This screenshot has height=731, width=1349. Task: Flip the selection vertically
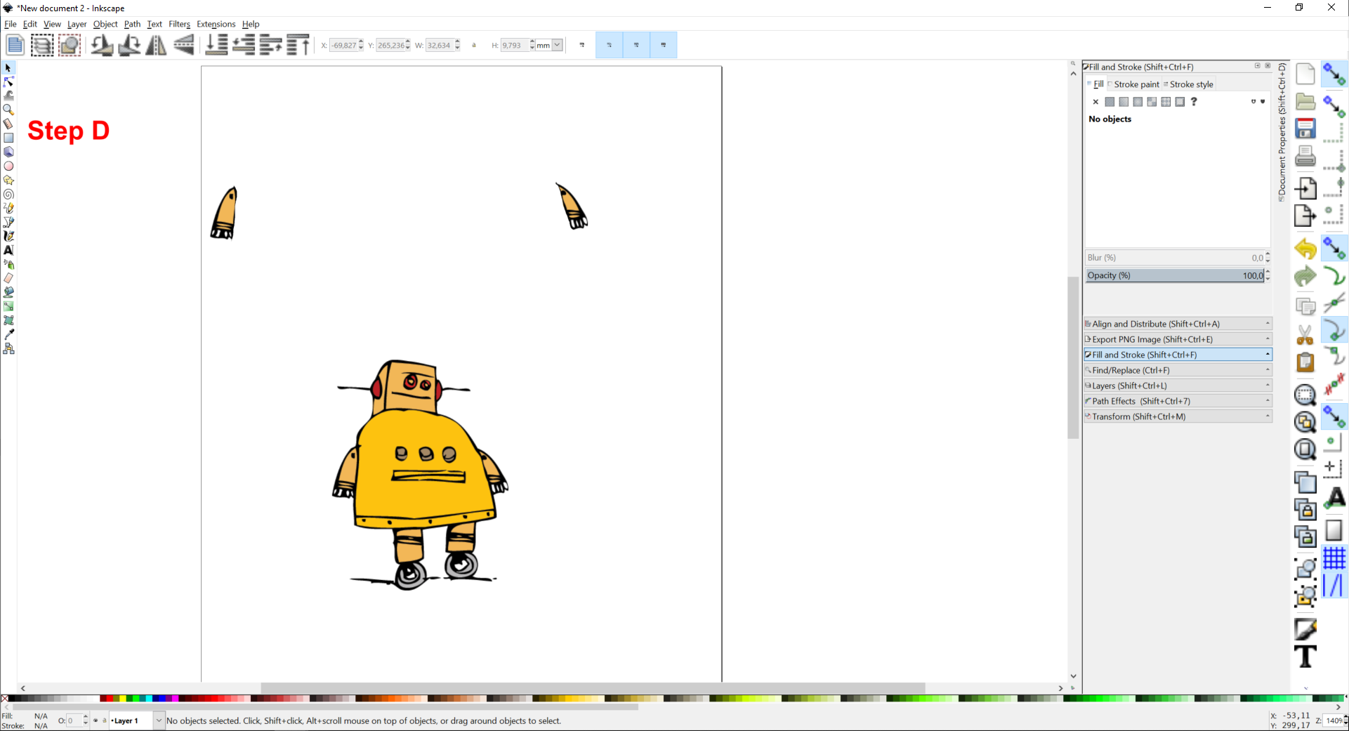point(184,45)
